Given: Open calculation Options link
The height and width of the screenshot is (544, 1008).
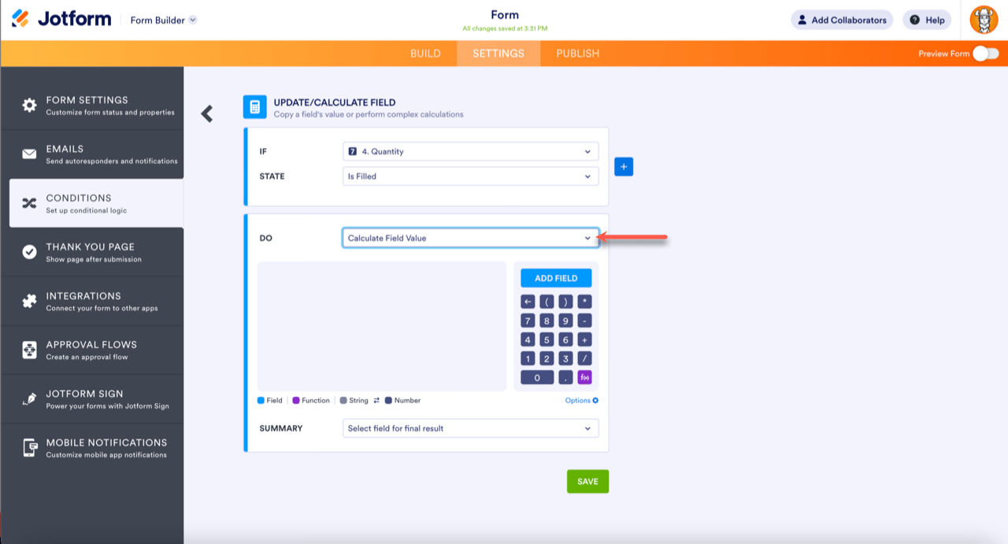Looking at the screenshot, I should [582, 401].
